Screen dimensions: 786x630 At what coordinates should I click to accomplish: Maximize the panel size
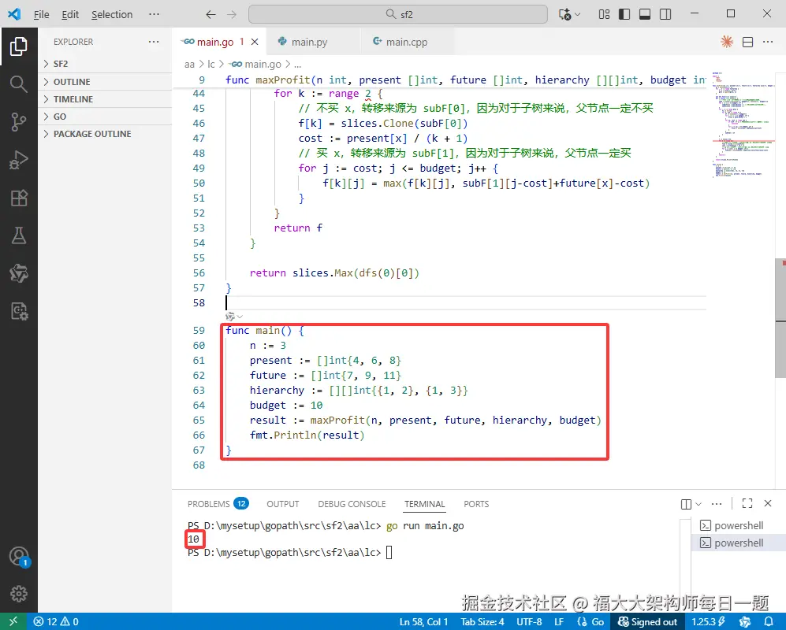747,504
